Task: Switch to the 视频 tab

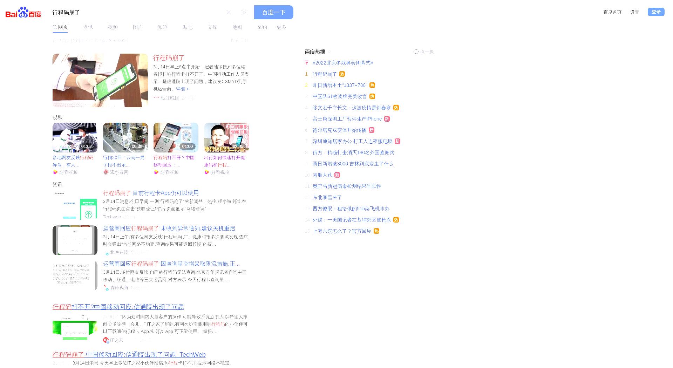Action: point(113,27)
